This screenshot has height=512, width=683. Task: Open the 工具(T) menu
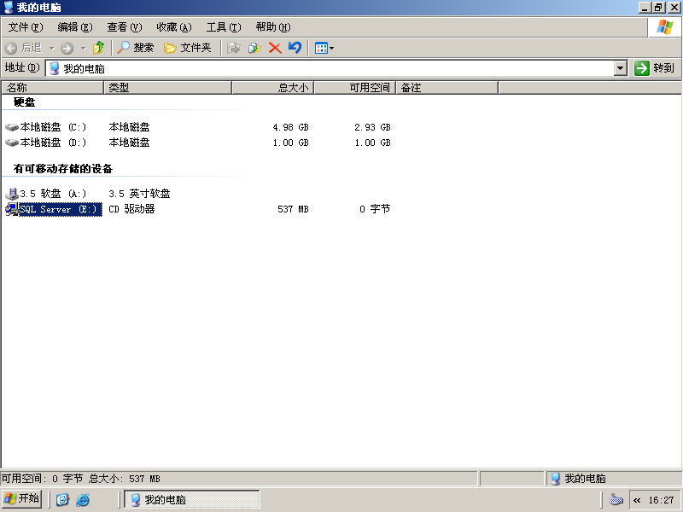click(x=224, y=27)
